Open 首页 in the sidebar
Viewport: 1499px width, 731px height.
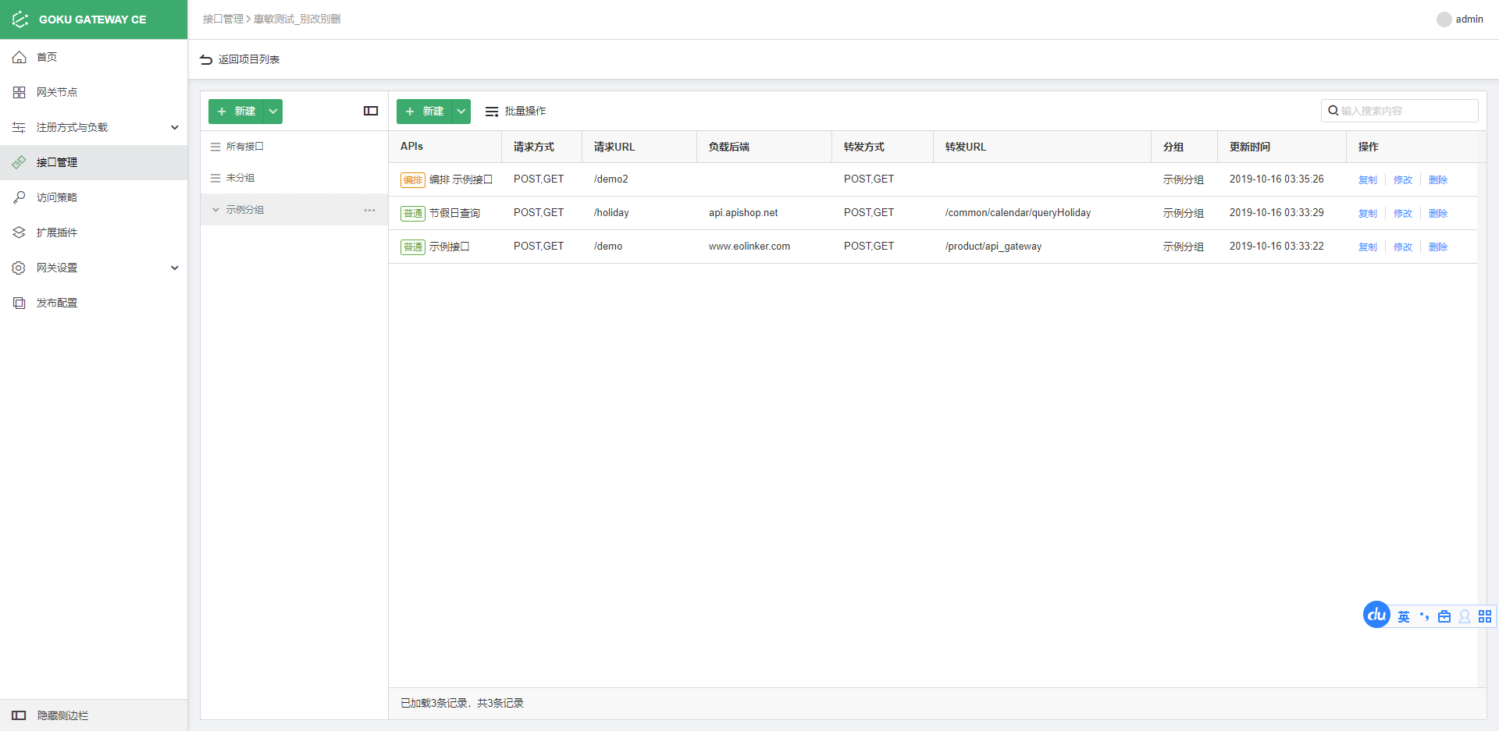point(94,57)
